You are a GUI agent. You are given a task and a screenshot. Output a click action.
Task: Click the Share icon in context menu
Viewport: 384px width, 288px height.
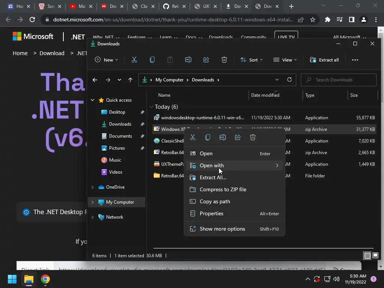point(237,137)
